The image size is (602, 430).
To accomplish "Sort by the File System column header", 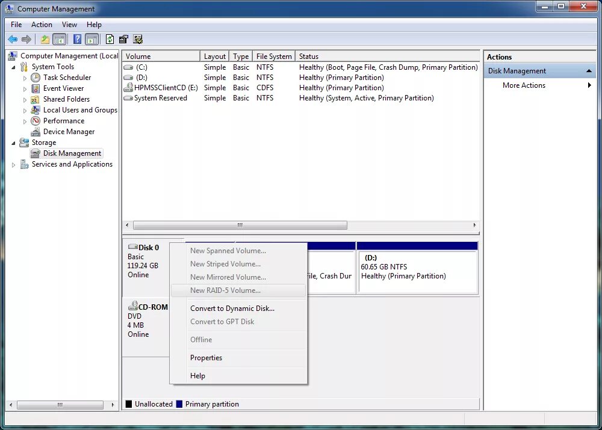I will [274, 57].
